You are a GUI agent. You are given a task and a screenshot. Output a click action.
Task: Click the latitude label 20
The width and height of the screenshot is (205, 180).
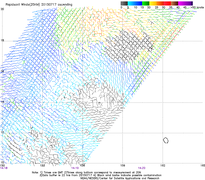2,9
